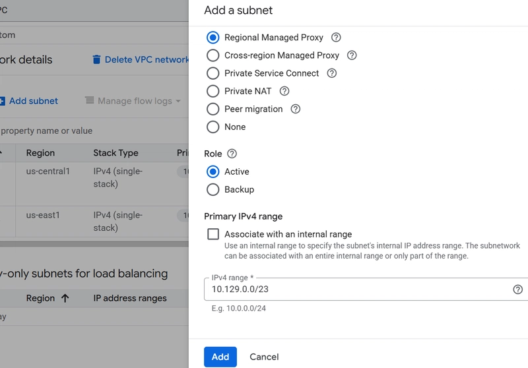The height and width of the screenshot is (368, 528).
Task: Select the Private NAT radio button
Action: tap(213, 91)
